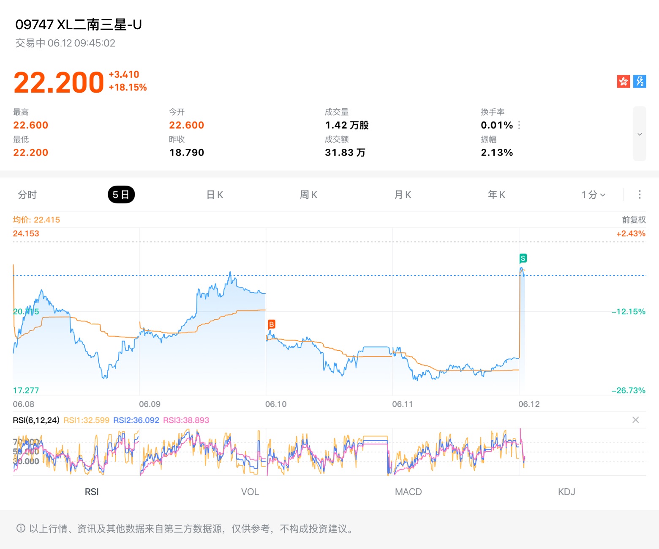Click the 06.10 date label on axis
Viewport: 659px width, 549px height.
(x=276, y=404)
